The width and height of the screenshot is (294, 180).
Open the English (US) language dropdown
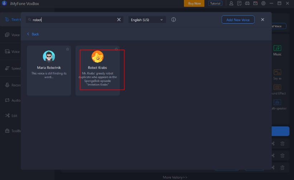coord(147,20)
